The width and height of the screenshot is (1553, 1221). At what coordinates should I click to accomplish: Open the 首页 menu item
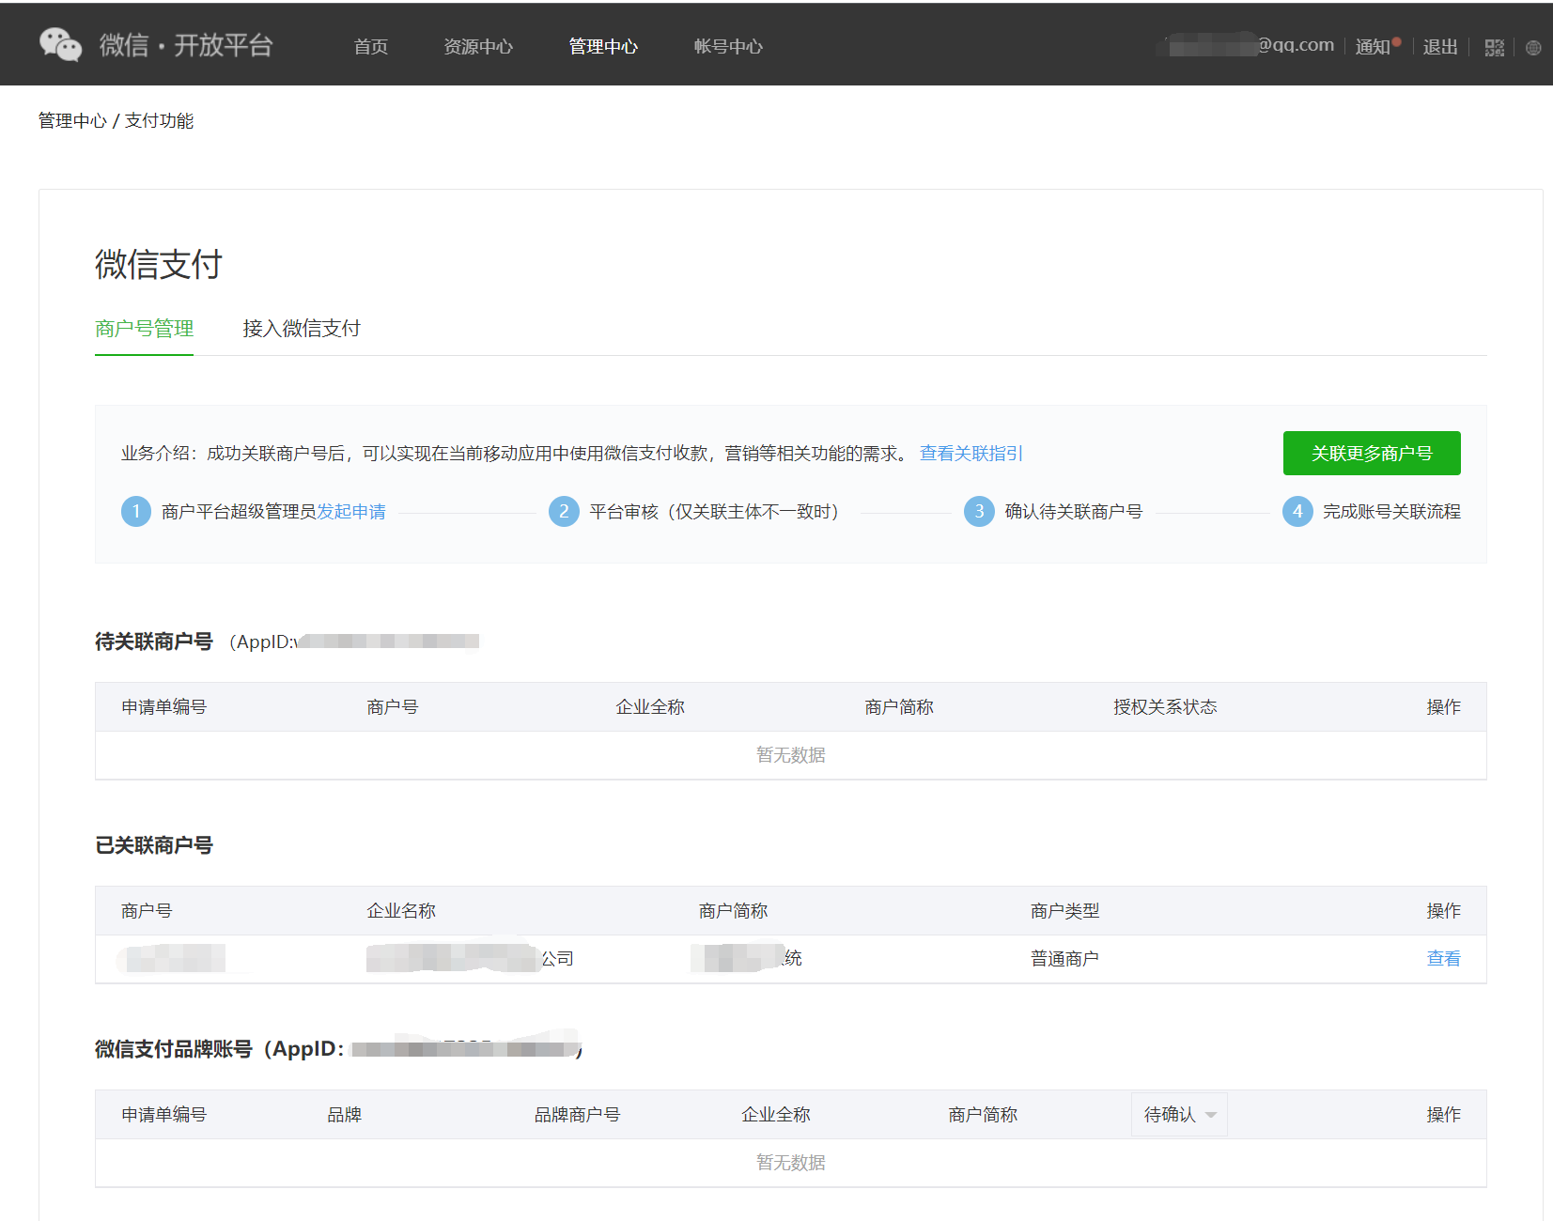[371, 46]
